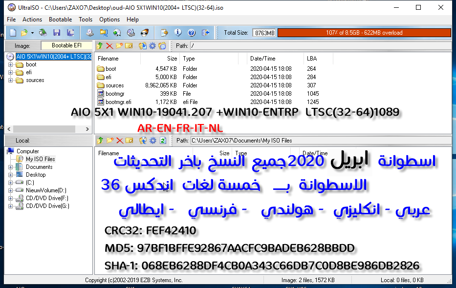Expand the Desktop node in Local tree
This screenshot has width=456, height=288.
[10, 175]
